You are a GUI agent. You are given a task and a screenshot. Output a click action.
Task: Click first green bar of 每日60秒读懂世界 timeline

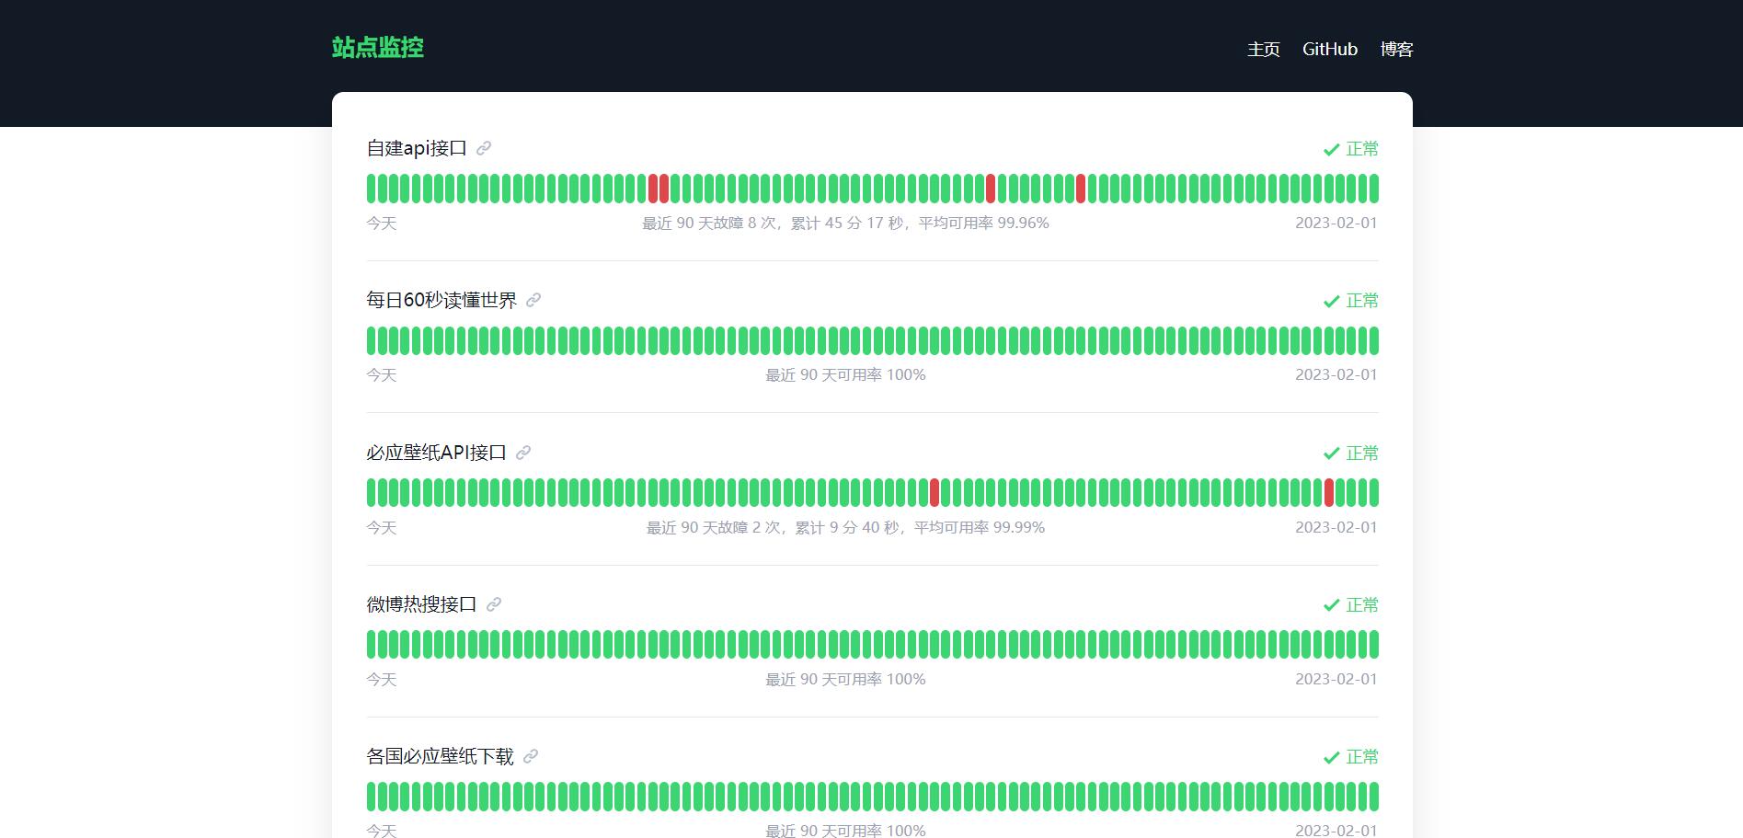(372, 340)
